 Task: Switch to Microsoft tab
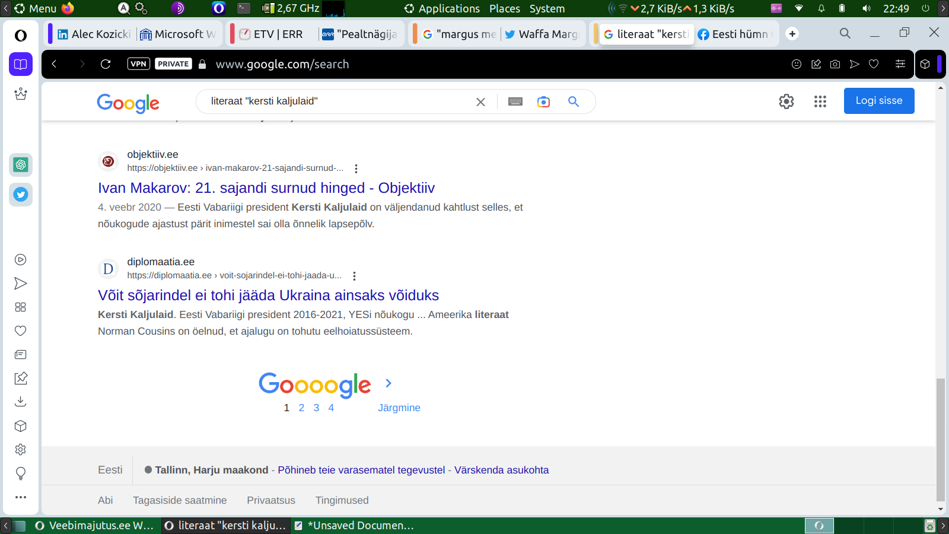pyautogui.click(x=178, y=34)
